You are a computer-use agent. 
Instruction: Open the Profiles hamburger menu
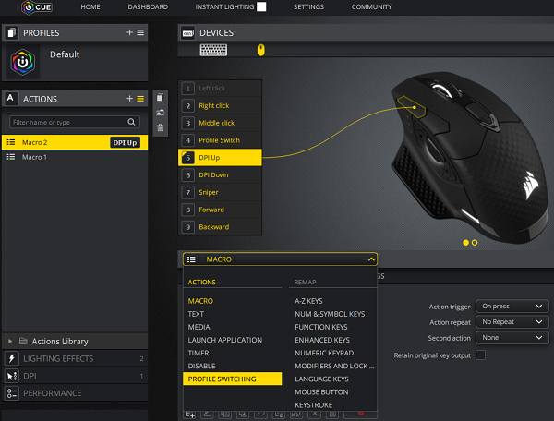pos(140,32)
